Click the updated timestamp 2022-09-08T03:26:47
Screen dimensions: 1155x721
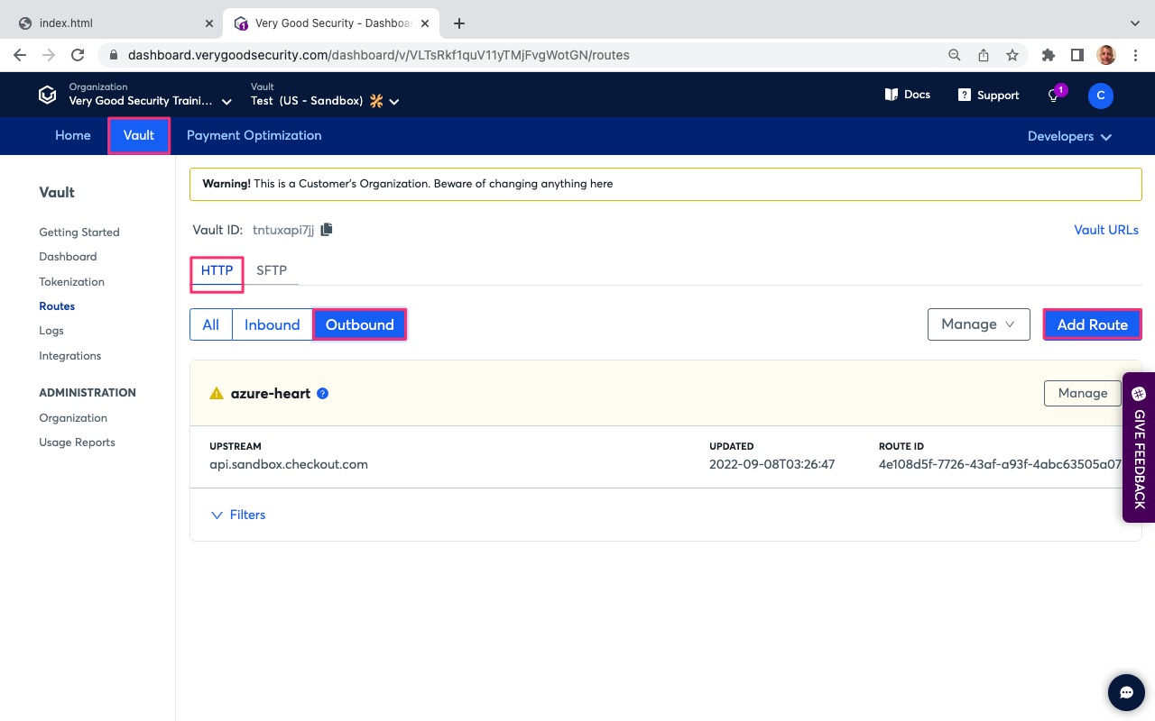click(772, 465)
